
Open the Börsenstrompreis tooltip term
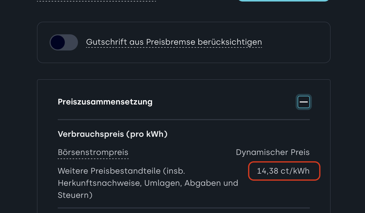click(93, 152)
